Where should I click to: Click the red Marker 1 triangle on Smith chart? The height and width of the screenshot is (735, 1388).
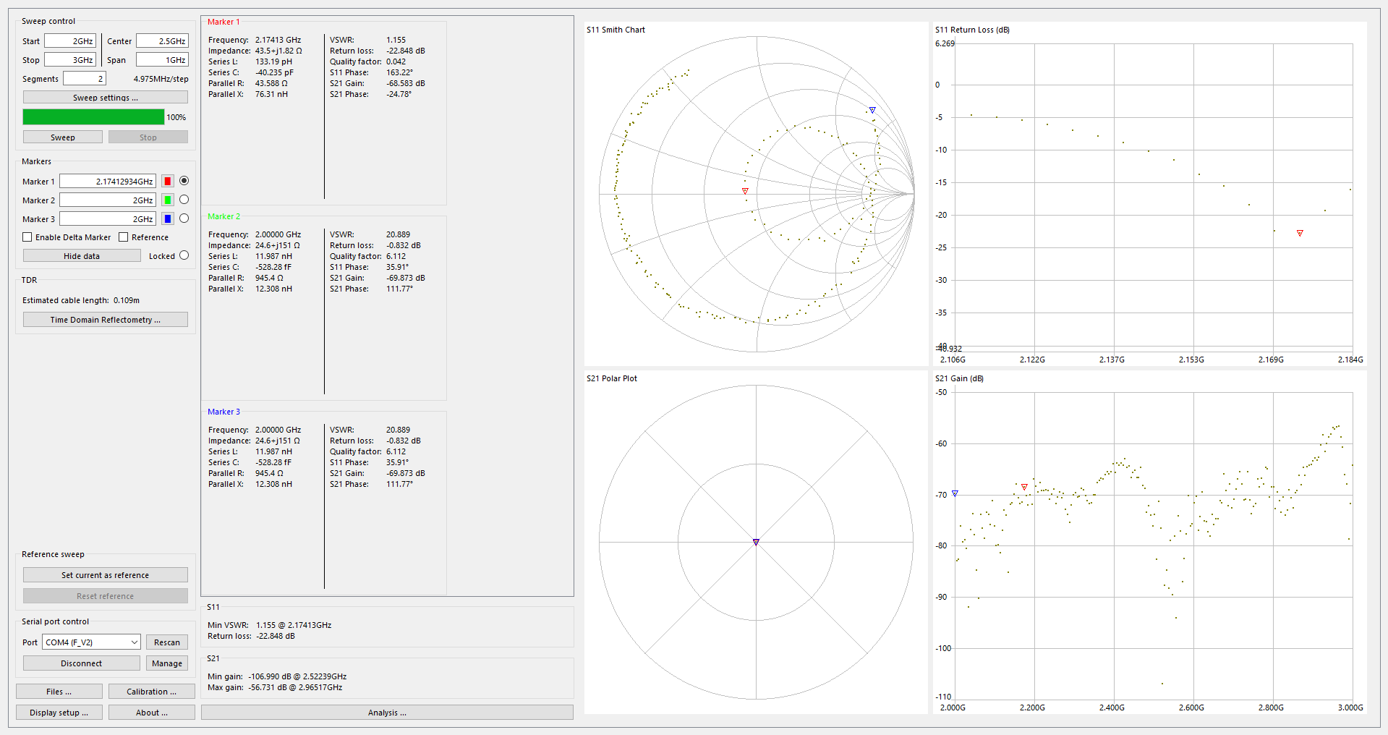pyautogui.click(x=745, y=191)
